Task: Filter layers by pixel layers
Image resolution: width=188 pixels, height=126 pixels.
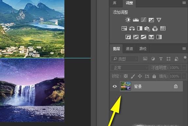Action: [x=145, y=59]
